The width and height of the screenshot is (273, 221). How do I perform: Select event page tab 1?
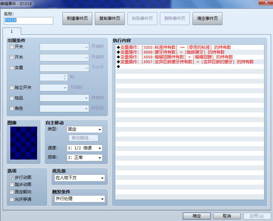[x=12, y=31]
